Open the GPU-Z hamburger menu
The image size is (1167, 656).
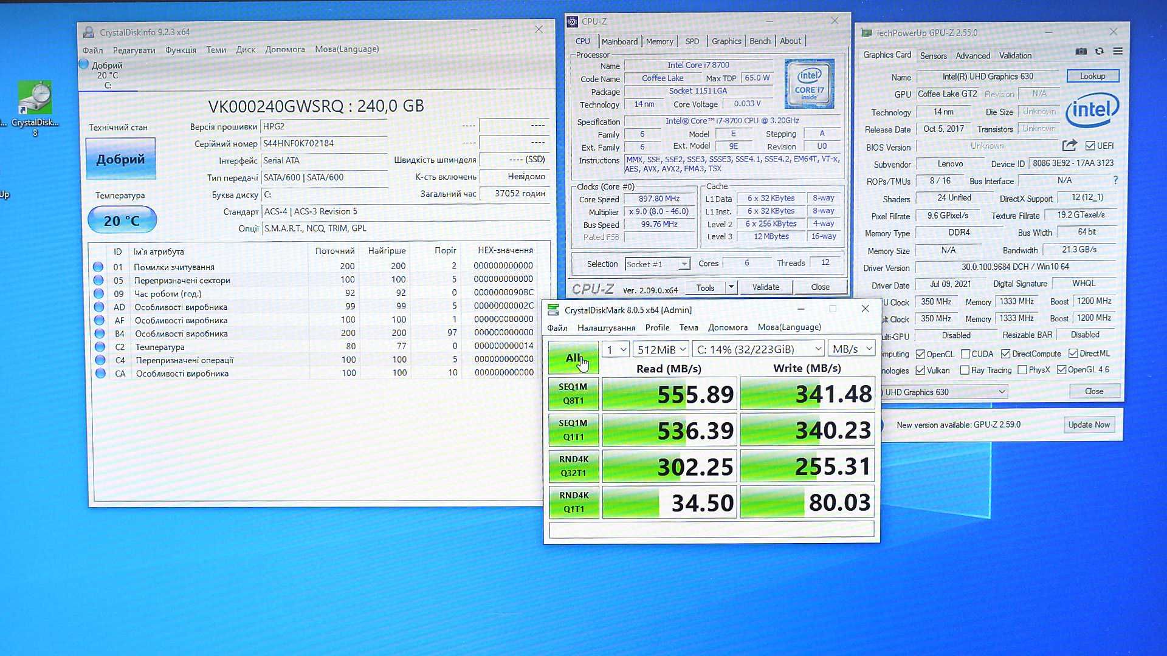pos(1118,52)
